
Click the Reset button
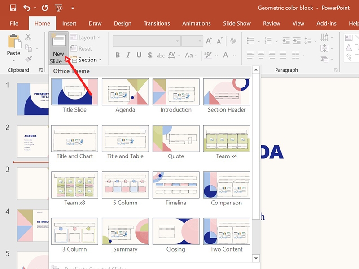click(x=81, y=48)
